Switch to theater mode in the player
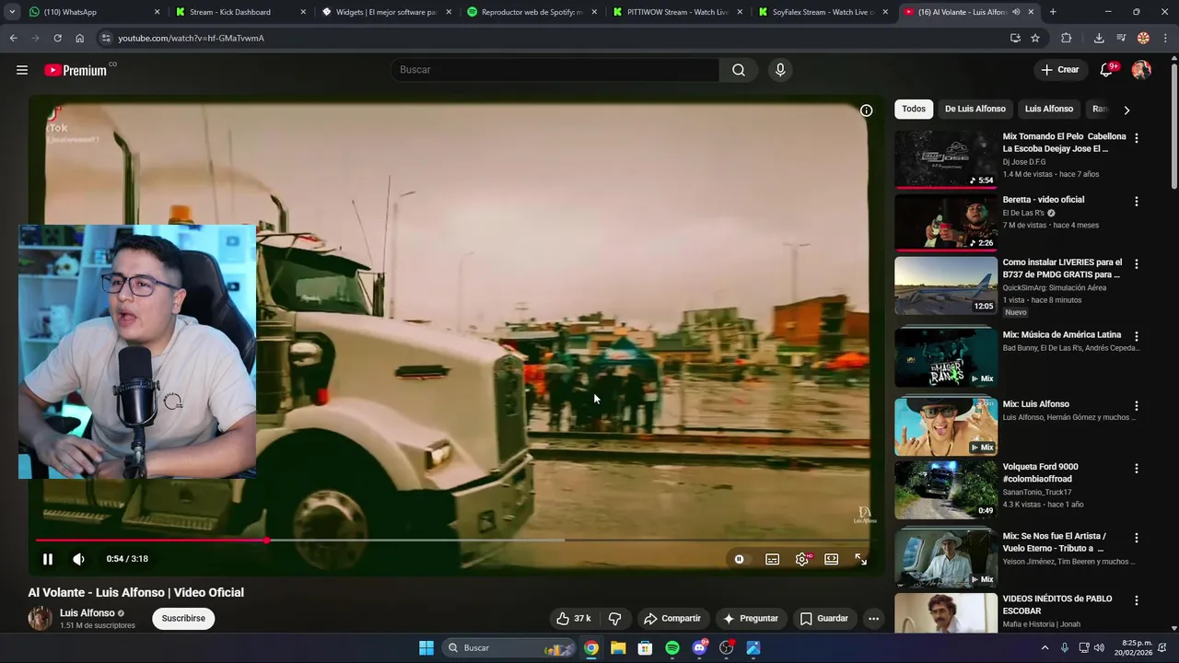This screenshot has width=1179, height=663. [832, 559]
